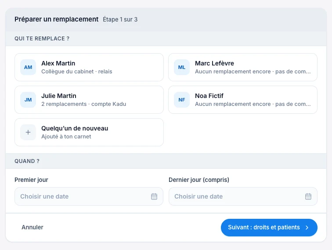Image resolution: width=332 pixels, height=250 pixels.
Task: Open calendar icon in Premier jour field
Action: coord(154,196)
